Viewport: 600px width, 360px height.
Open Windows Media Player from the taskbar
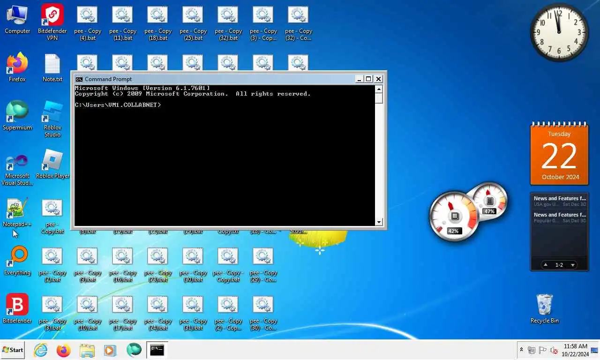(110, 350)
